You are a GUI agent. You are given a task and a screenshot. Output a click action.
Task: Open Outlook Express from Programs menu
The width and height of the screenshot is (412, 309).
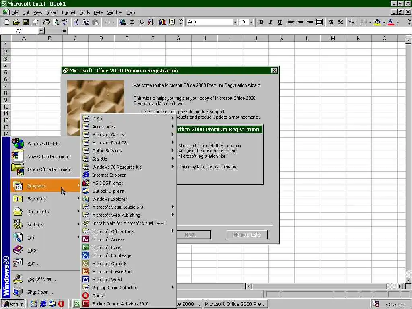(x=128, y=191)
